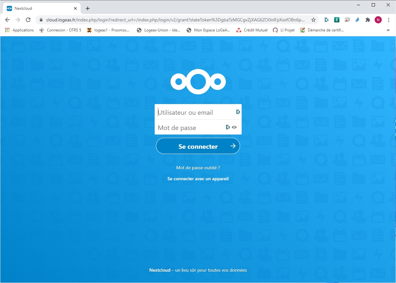Reload the page with refresh icon
This screenshot has height=283, width=396.
coord(28,20)
